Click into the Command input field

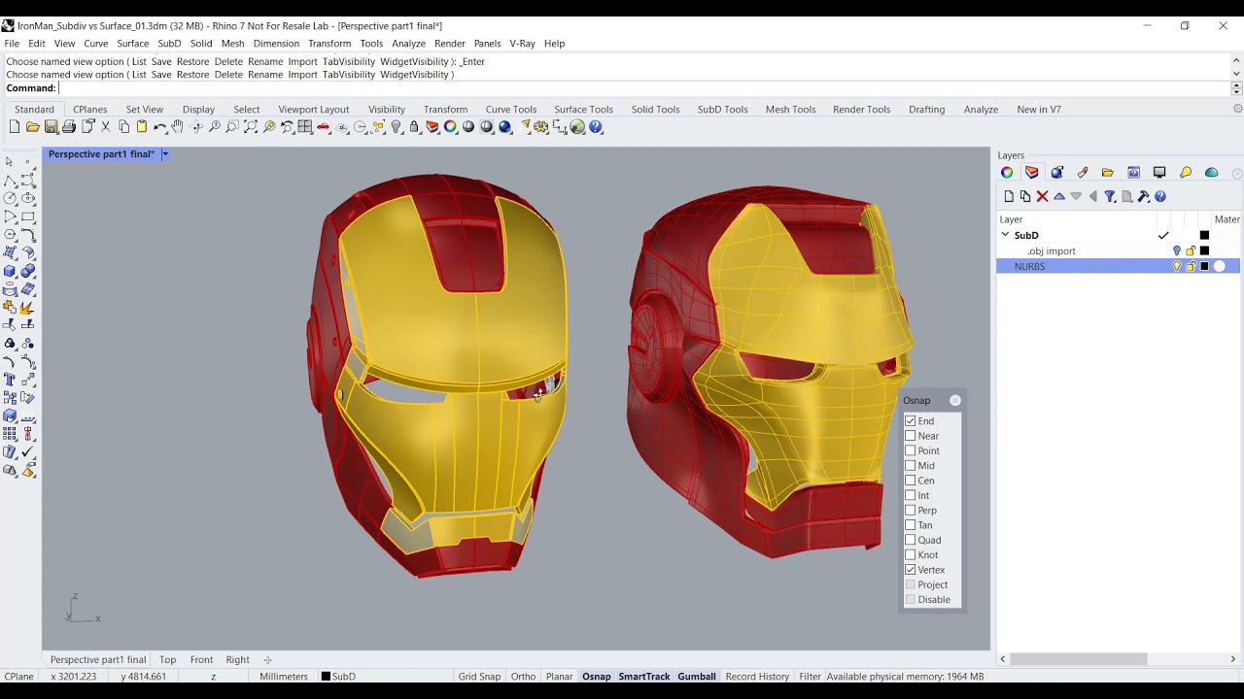[x=641, y=88]
